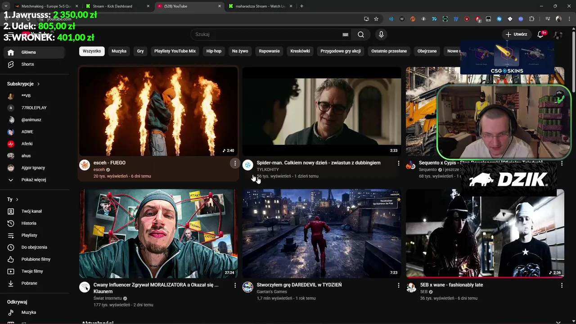The image size is (576, 324).
Task: Click the uBlock Origin extension icon
Action: [467, 19]
